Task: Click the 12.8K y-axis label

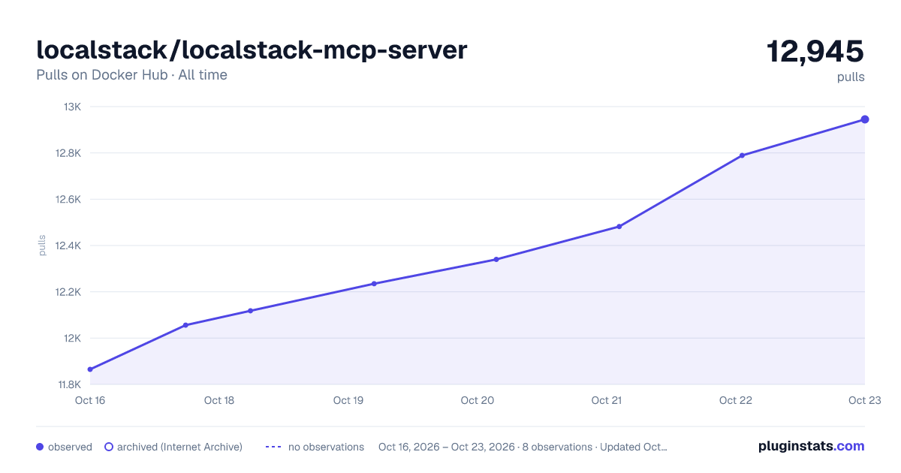Action: point(68,153)
